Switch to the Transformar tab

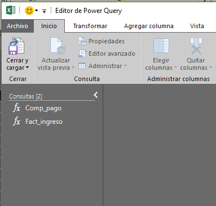(x=90, y=26)
